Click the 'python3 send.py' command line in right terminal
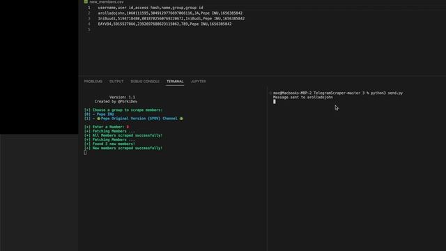 tap(338, 93)
